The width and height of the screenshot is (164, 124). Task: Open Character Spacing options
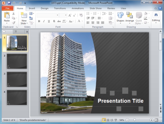click(65, 21)
